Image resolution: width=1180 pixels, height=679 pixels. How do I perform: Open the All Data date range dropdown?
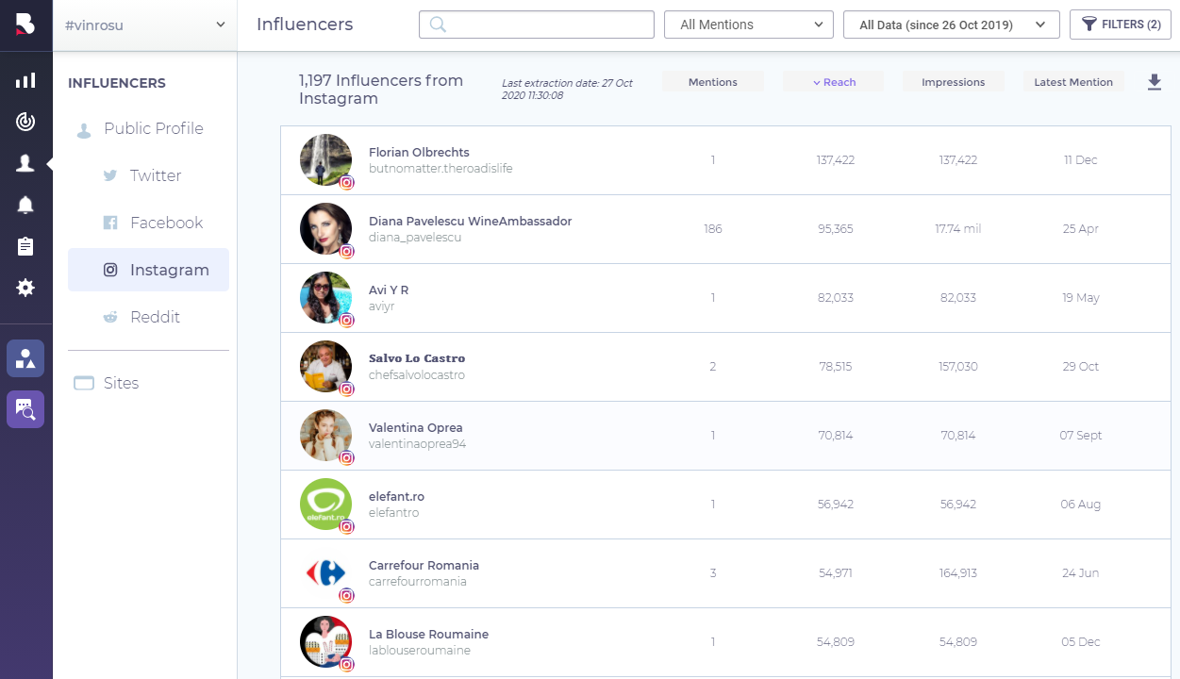pyautogui.click(x=952, y=25)
